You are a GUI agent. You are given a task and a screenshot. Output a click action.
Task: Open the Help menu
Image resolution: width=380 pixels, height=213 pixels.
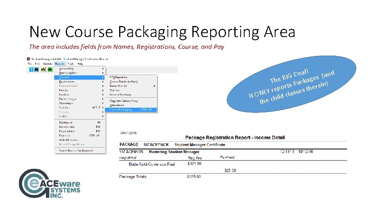(80, 64)
